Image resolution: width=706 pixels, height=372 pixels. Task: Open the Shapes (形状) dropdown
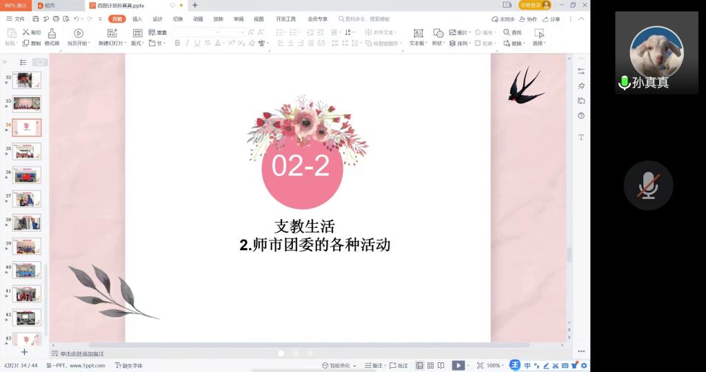coord(438,43)
